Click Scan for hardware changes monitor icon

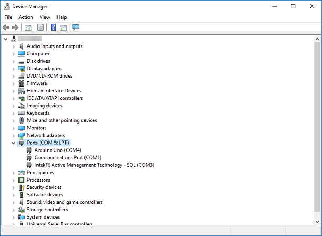tap(76, 27)
